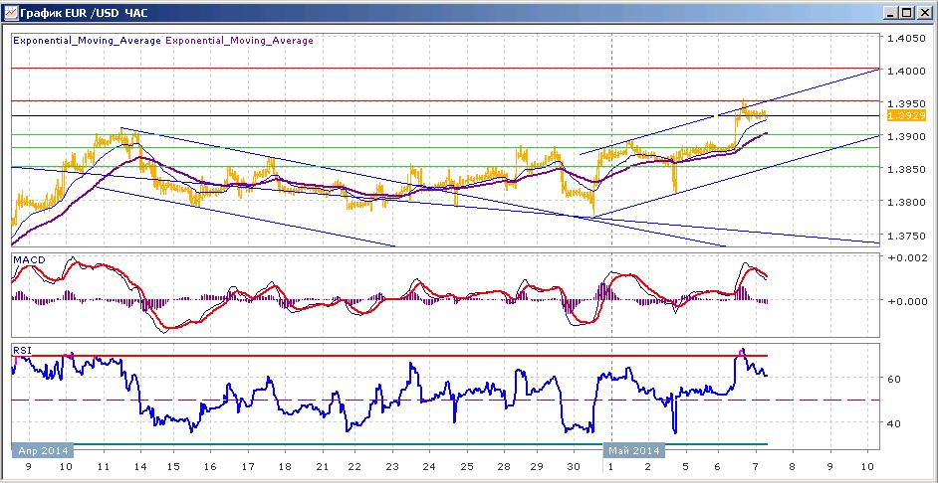Click the Апр 2014 month marker
This screenshot has width=938, height=483.
coord(42,450)
